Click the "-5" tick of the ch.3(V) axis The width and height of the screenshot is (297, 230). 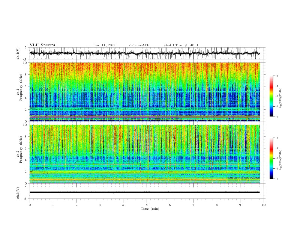(x=25, y=199)
